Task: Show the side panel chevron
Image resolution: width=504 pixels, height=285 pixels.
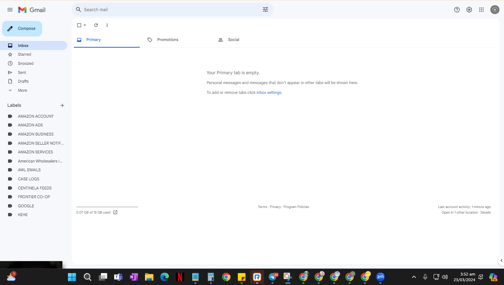Action: click(x=501, y=260)
